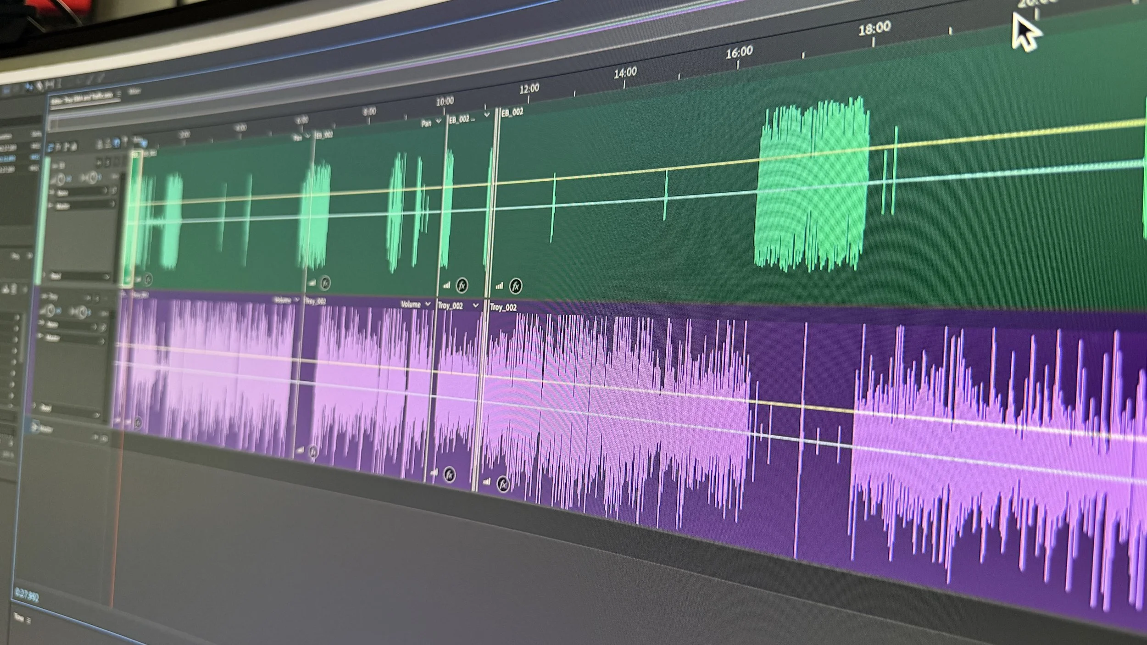Click the blue timecode display at the bottom left
The height and width of the screenshot is (645, 1147).
click(27, 595)
